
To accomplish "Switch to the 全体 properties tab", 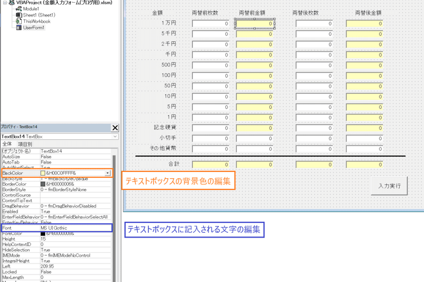I will click(7, 144).
